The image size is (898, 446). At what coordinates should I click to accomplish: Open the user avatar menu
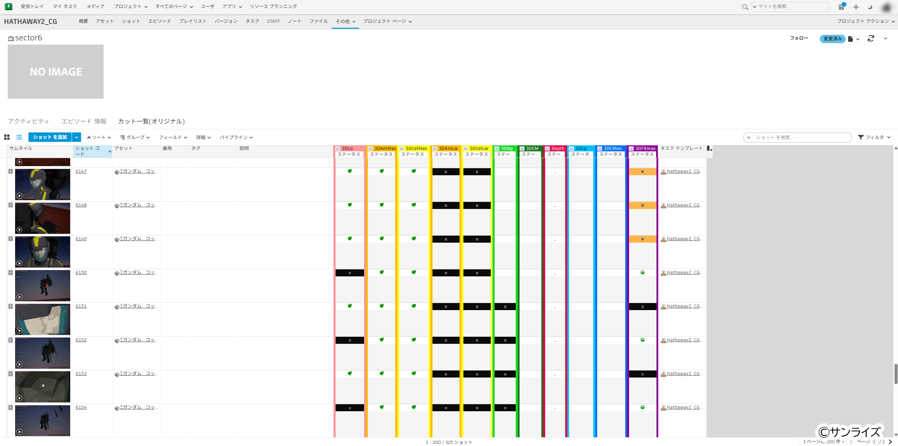point(887,7)
